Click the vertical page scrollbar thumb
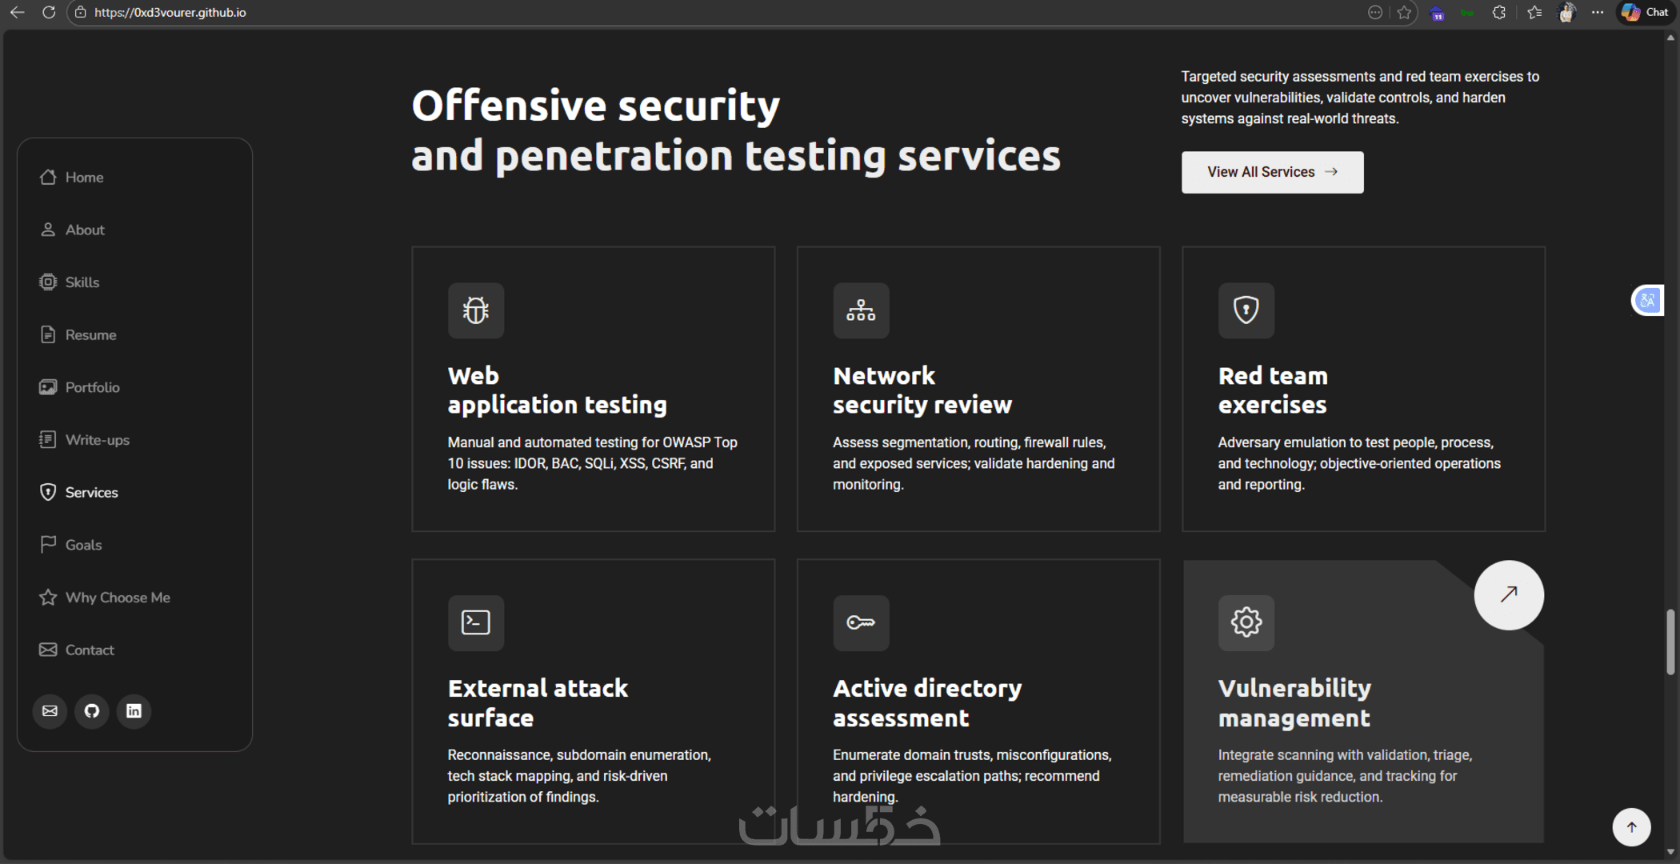This screenshot has height=864, width=1680. click(1670, 642)
